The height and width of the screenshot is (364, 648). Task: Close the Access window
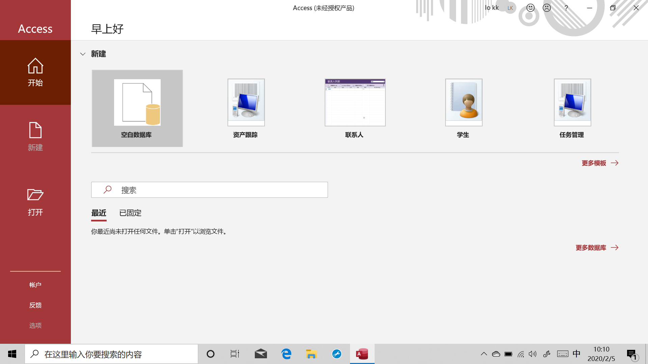pyautogui.click(x=636, y=8)
